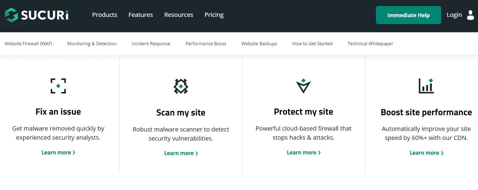
Task: Click the Boost site performance heading
Action: point(426,112)
